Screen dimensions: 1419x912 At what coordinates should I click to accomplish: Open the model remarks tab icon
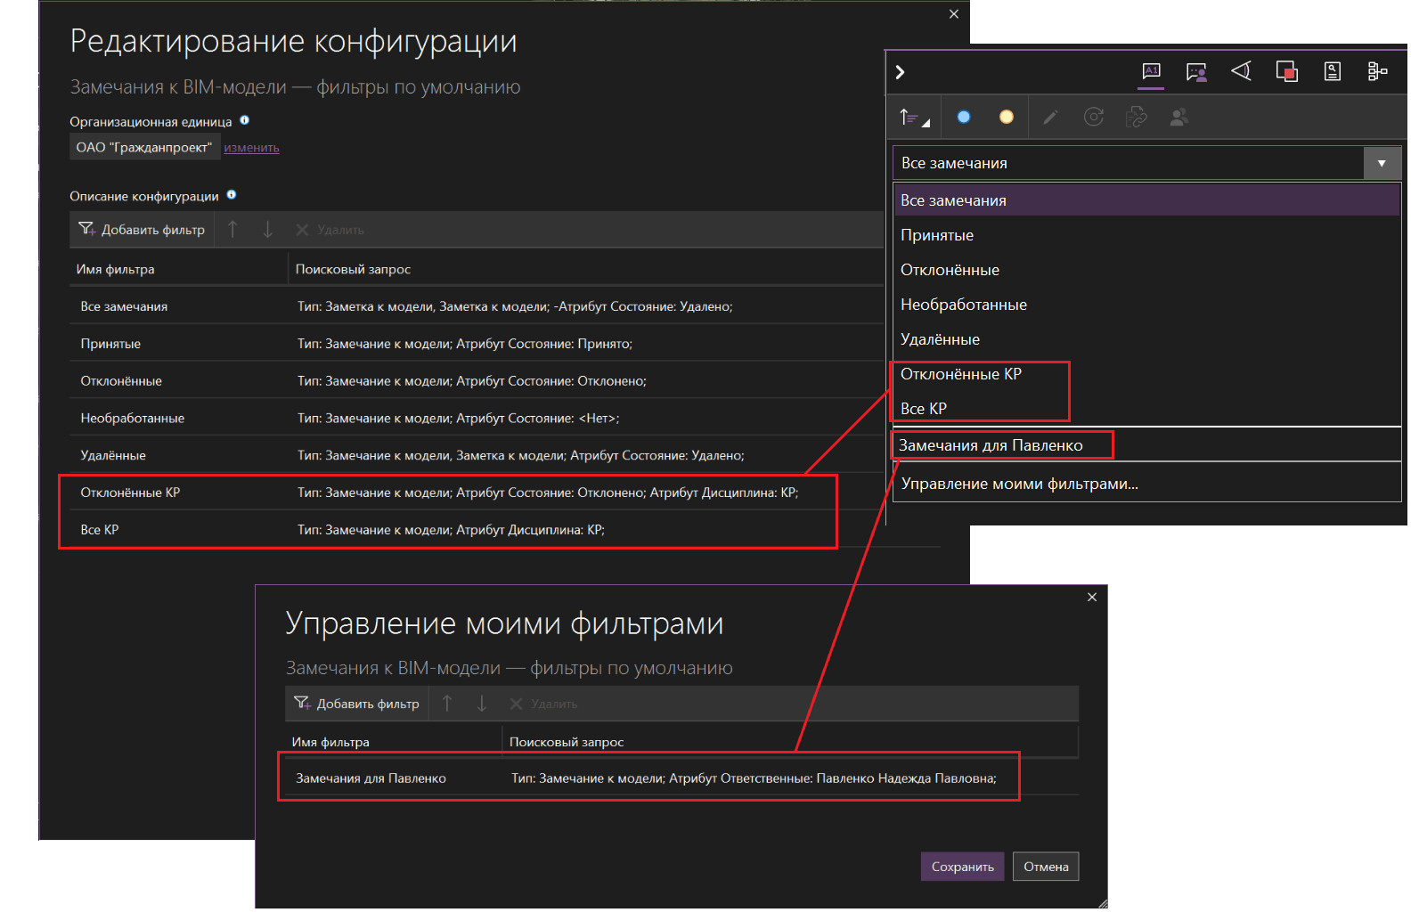point(1151,71)
